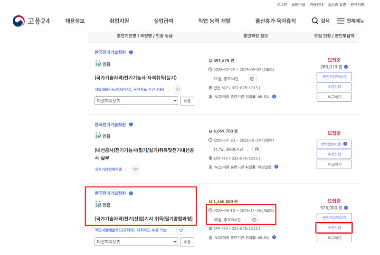Open the 출산휴가·육아휴직 menu

coord(275,21)
